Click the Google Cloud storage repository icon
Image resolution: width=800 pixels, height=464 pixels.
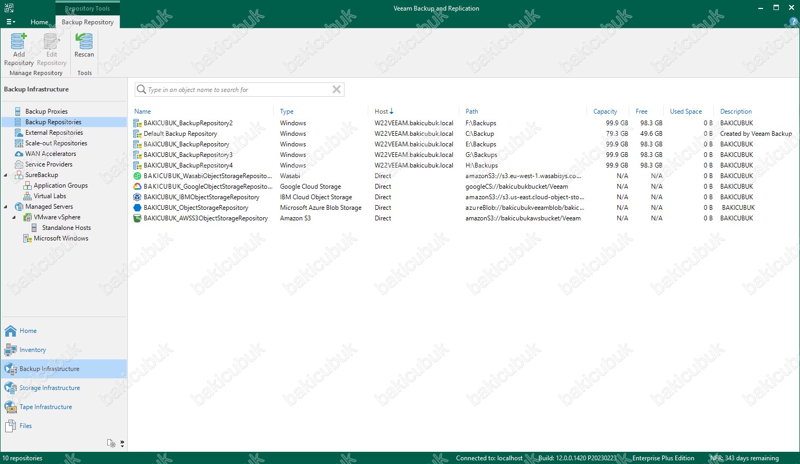pyautogui.click(x=137, y=187)
